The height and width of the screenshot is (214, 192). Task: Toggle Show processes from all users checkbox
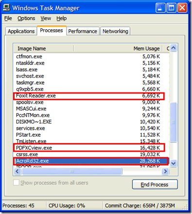[16, 182]
